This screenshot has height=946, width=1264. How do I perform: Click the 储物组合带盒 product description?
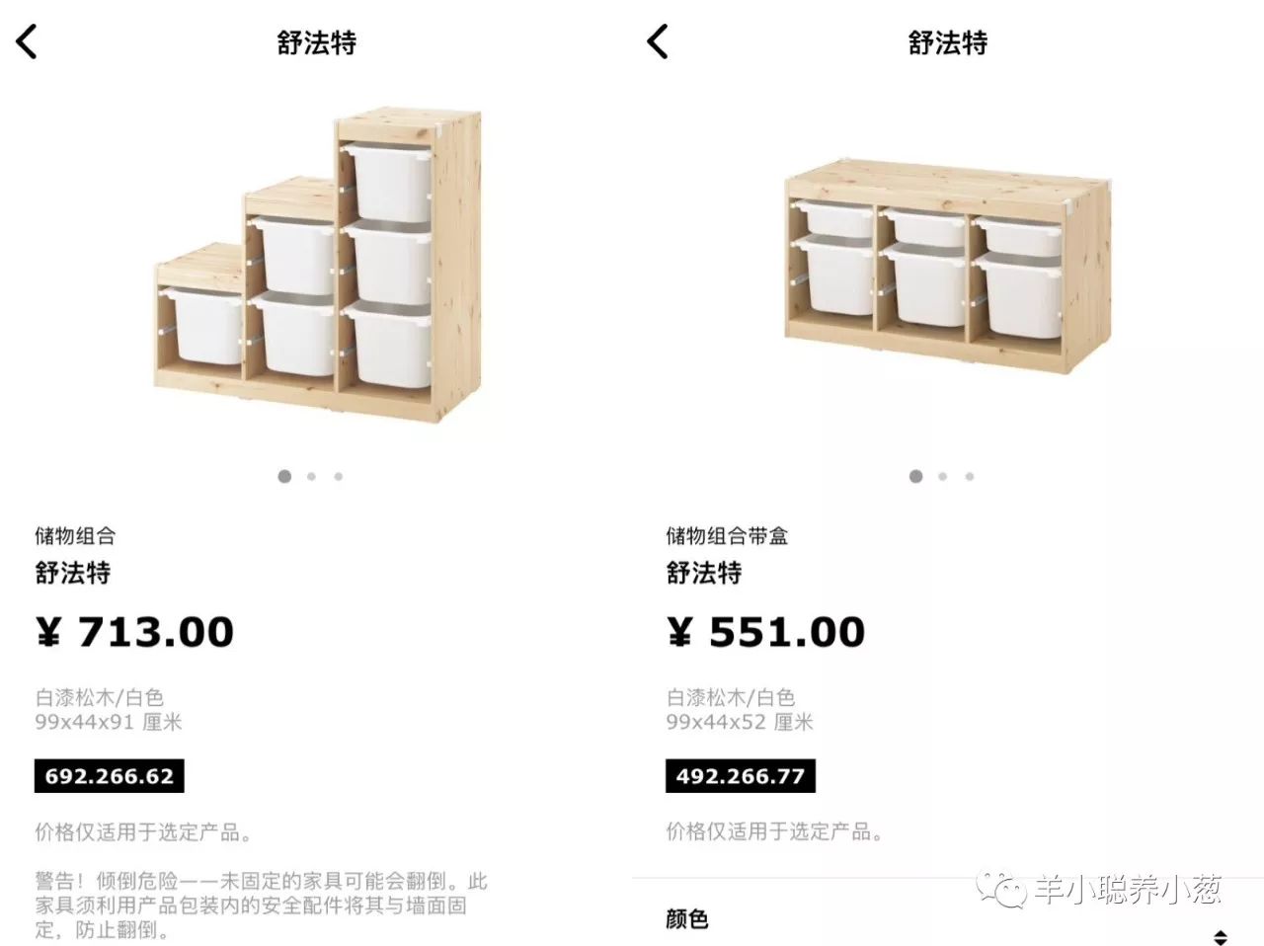727,536
